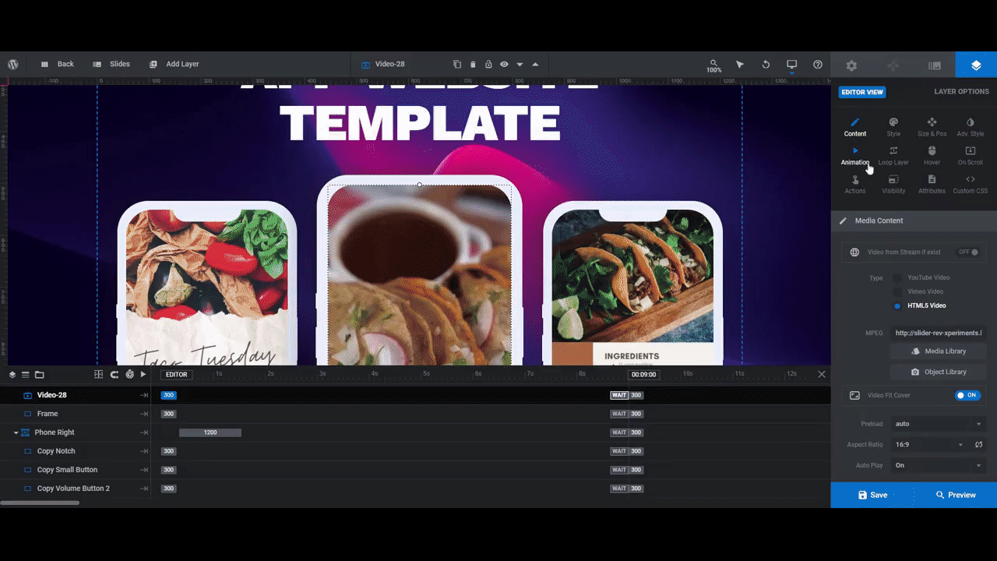Switch to the slide options tab

click(935, 66)
